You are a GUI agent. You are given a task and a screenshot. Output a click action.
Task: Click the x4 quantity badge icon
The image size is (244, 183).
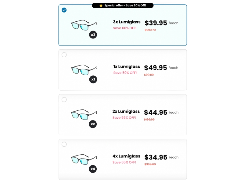(93, 169)
